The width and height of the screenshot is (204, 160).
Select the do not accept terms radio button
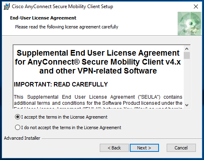[17, 128]
